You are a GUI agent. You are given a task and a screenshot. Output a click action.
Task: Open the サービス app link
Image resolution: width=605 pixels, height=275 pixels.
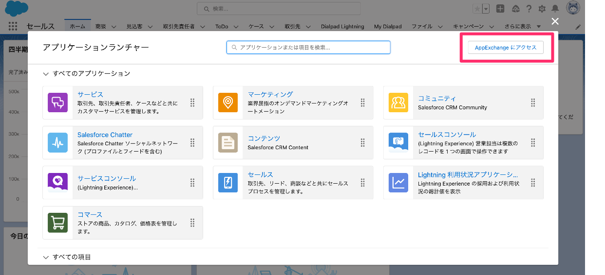point(91,94)
